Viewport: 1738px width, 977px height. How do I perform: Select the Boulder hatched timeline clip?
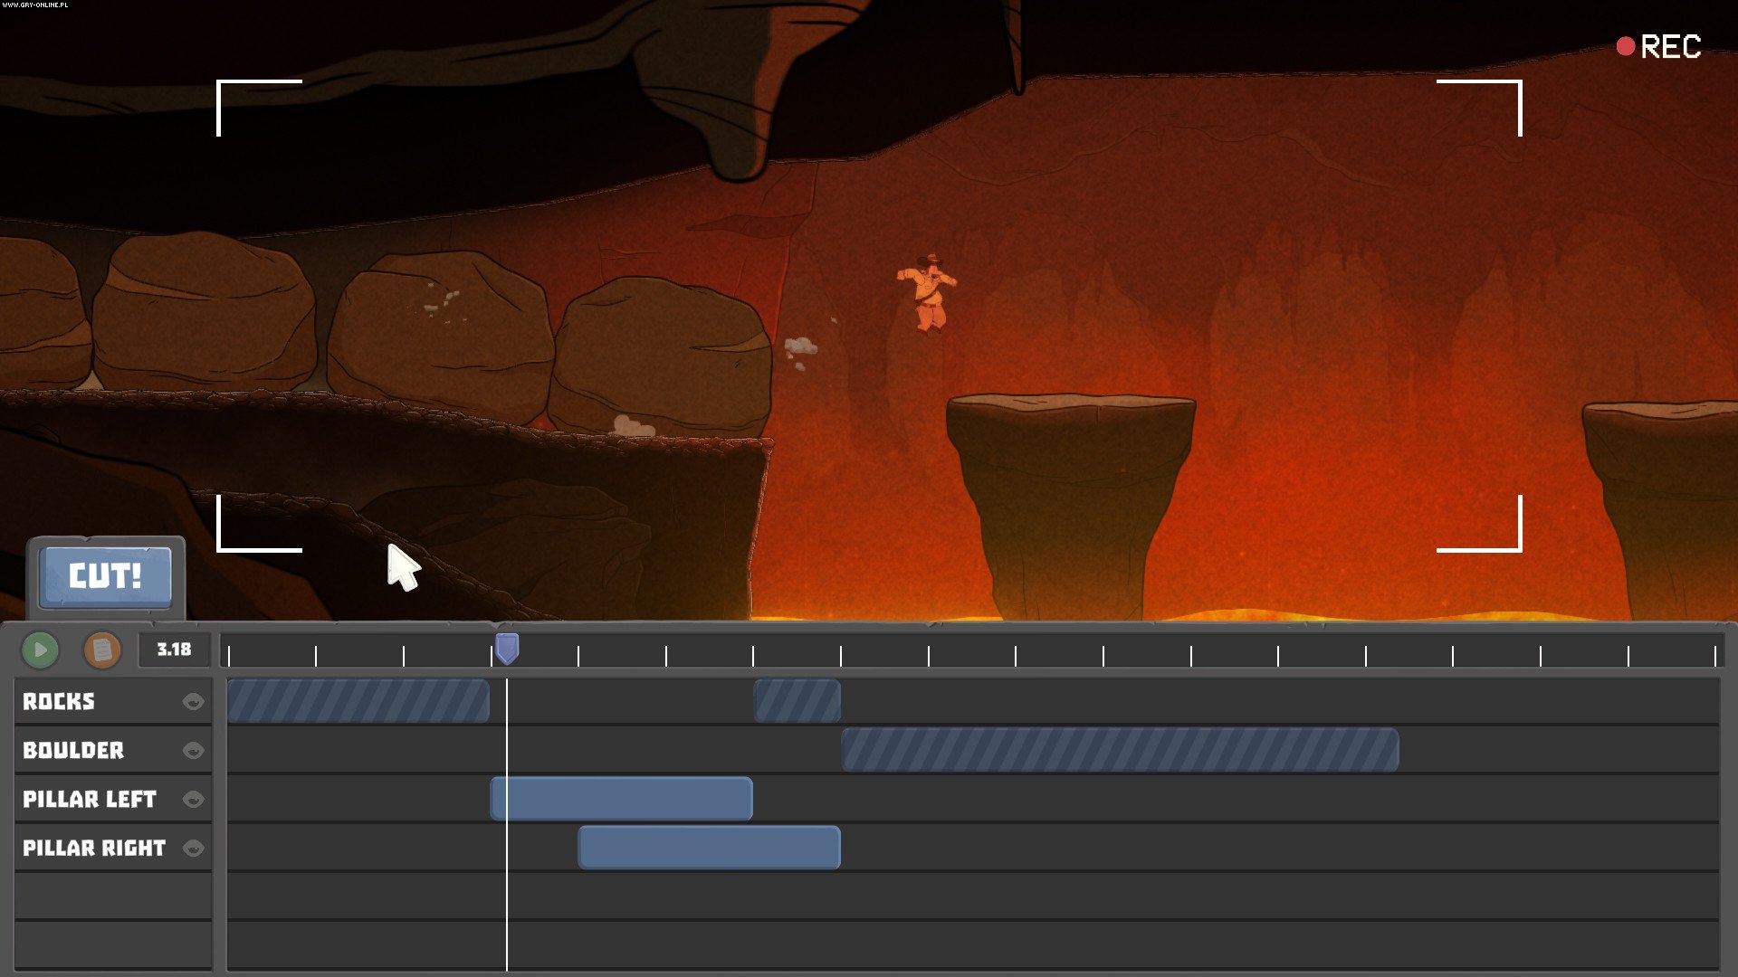point(1121,750)
